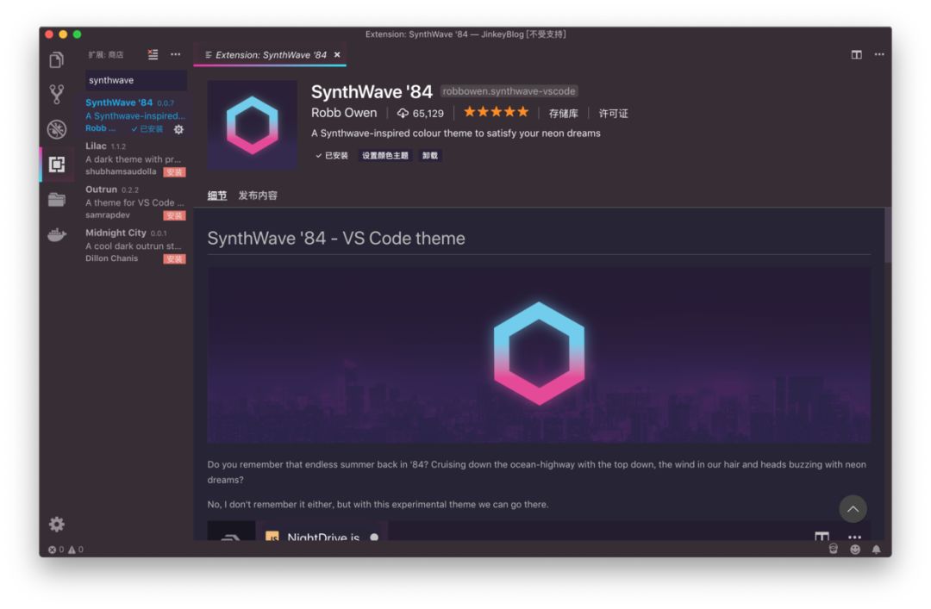Image resolution: width=931 pixels, height=609 pixels.
Task: Open the Docker whale icon
Action: [x=56, y=235]
